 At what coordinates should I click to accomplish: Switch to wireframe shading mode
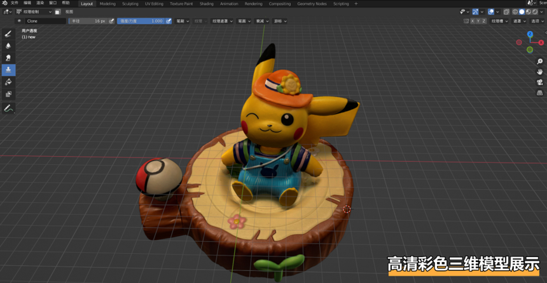tap(515, 12)
